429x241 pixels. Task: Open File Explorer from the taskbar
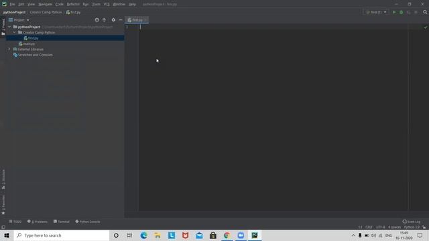(158, 235)
